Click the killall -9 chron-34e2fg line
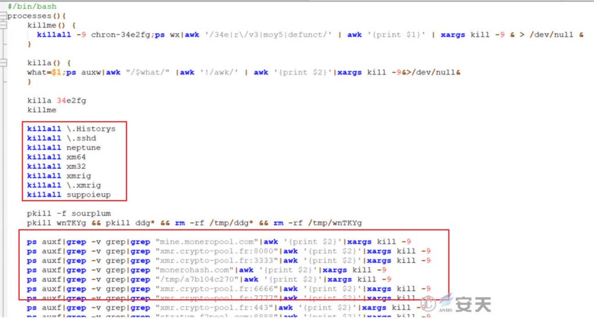This screenshot has height=319, width=594. 310,35
